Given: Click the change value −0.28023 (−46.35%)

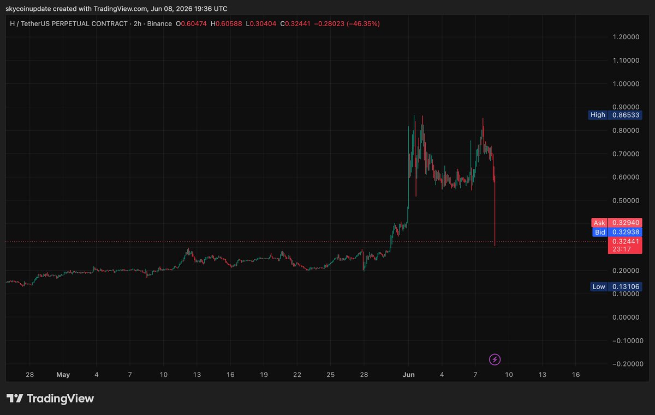Looking at the screenshot, I should pos(348,24).
